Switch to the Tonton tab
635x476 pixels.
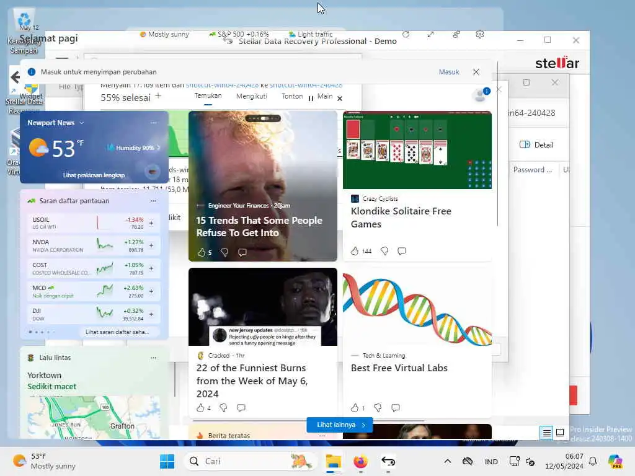coord(292,96)
